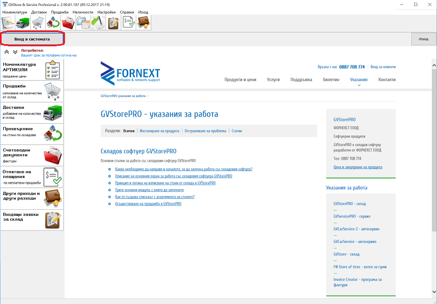The height and width of the screenshot is (304, 437).
Task: Open Контакти navigation link
Action: [387, 80]
